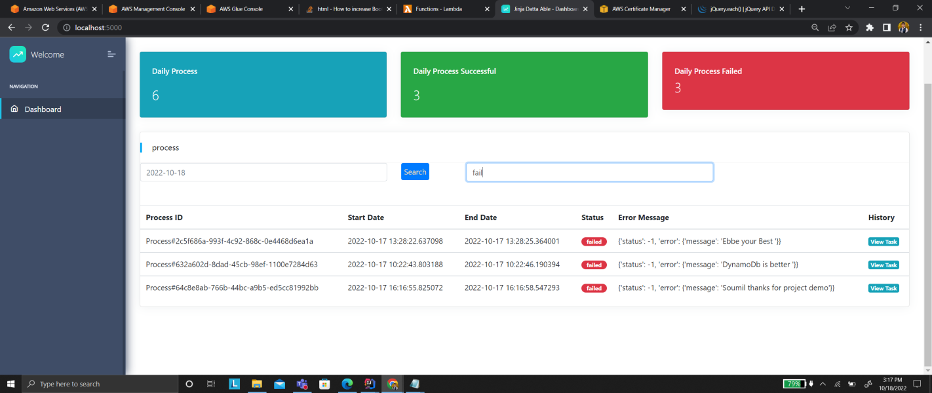Show hidden system tray icons chevron
This screenshot has width=932, height=393.
point(823,384)
